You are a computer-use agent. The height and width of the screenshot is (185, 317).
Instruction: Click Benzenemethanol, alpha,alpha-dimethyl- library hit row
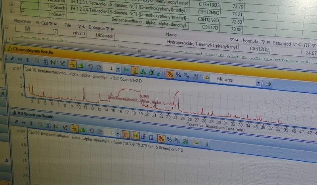[150, 22]
